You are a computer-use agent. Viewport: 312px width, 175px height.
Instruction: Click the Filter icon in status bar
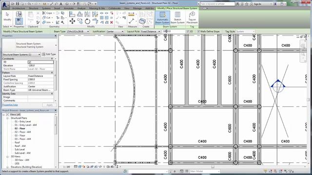click(291, 171)
